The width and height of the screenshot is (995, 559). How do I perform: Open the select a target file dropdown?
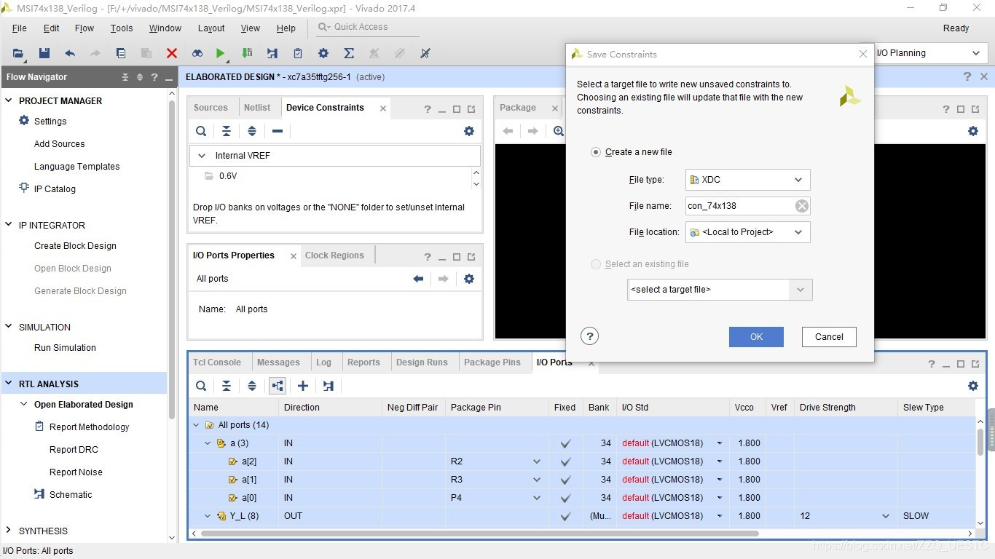720,290
